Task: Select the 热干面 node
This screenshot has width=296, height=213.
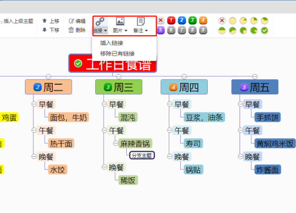Action: tap(61, 144)
